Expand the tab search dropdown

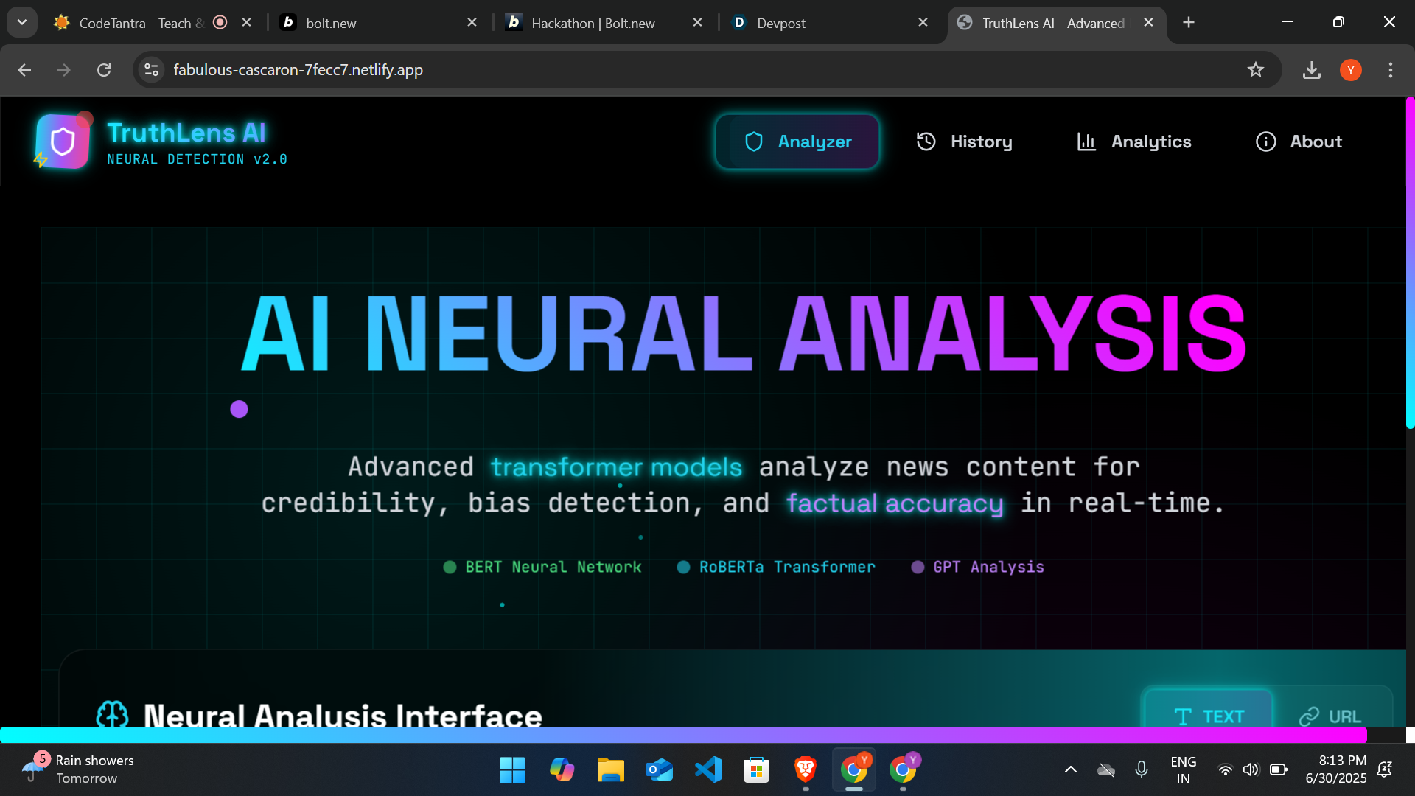pos(22,22)
